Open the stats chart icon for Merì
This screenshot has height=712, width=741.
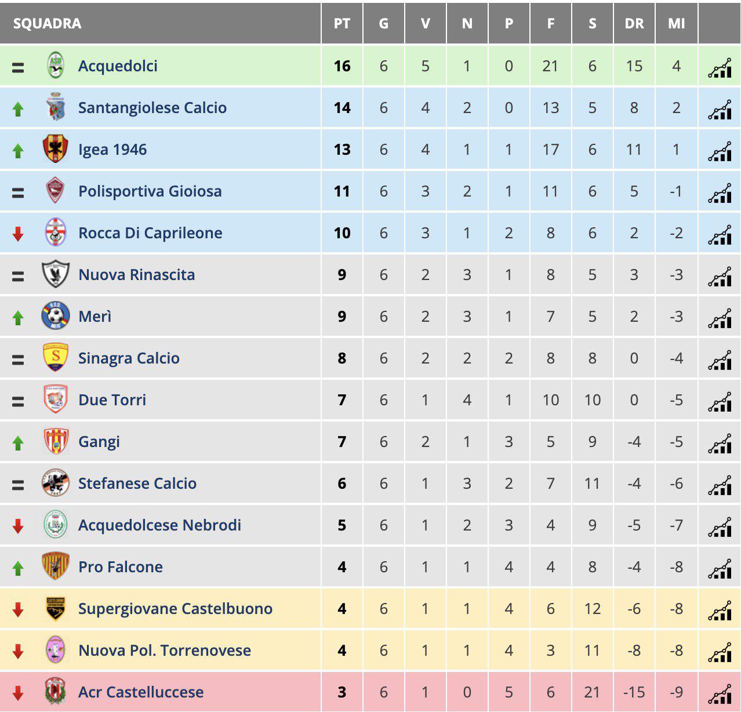[720, 318]
